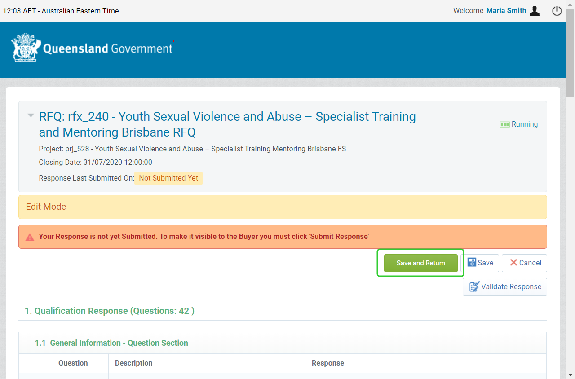Click the Question column header
This screenshot has height=379, width=575.
[73, 363]
